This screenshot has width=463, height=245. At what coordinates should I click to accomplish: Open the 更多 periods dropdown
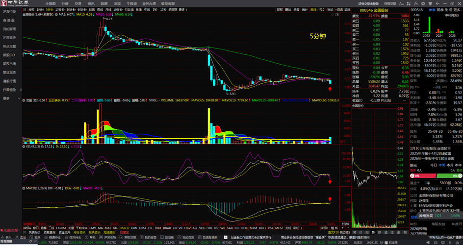coord(182,9)
